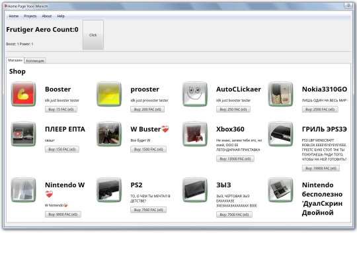
Task: Click the Booster item title
Action: [58, 89]
